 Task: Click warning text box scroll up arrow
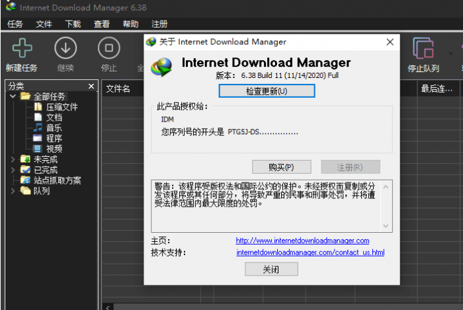[x=386, y=187]
